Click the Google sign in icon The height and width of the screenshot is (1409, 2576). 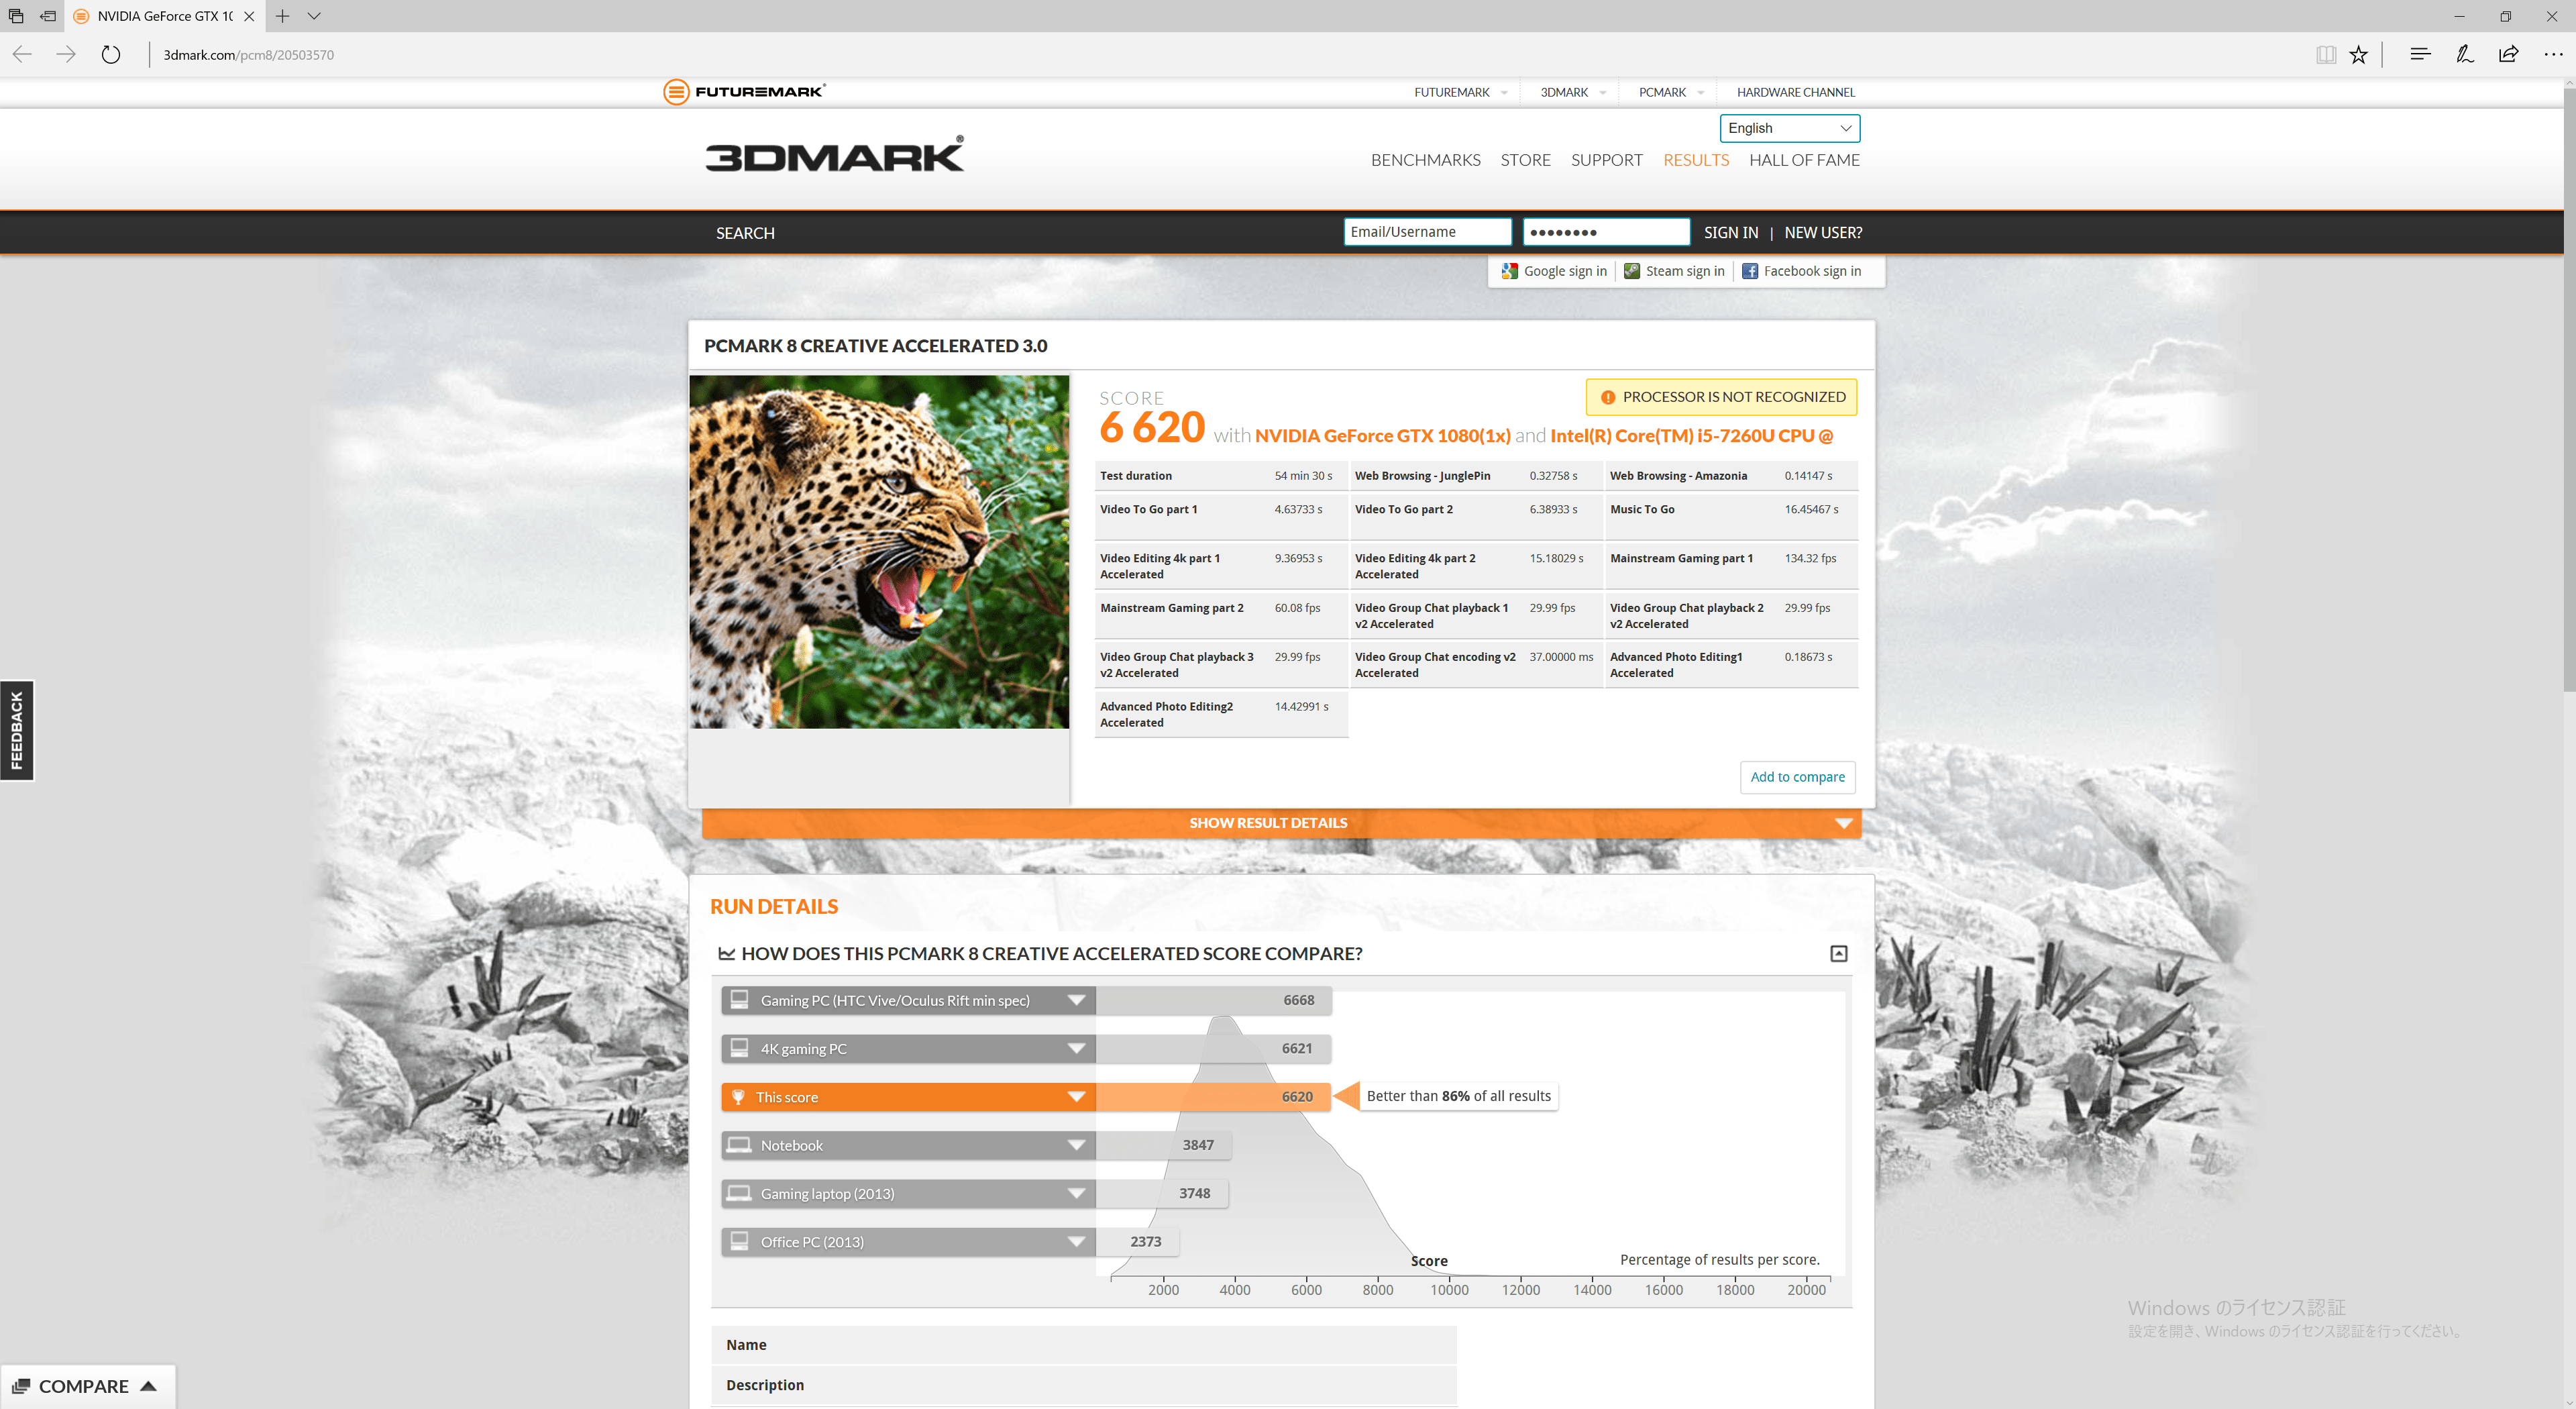(1510, 271)
